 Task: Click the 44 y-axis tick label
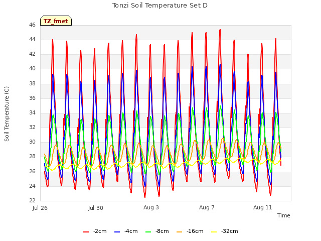coord(32,40)
